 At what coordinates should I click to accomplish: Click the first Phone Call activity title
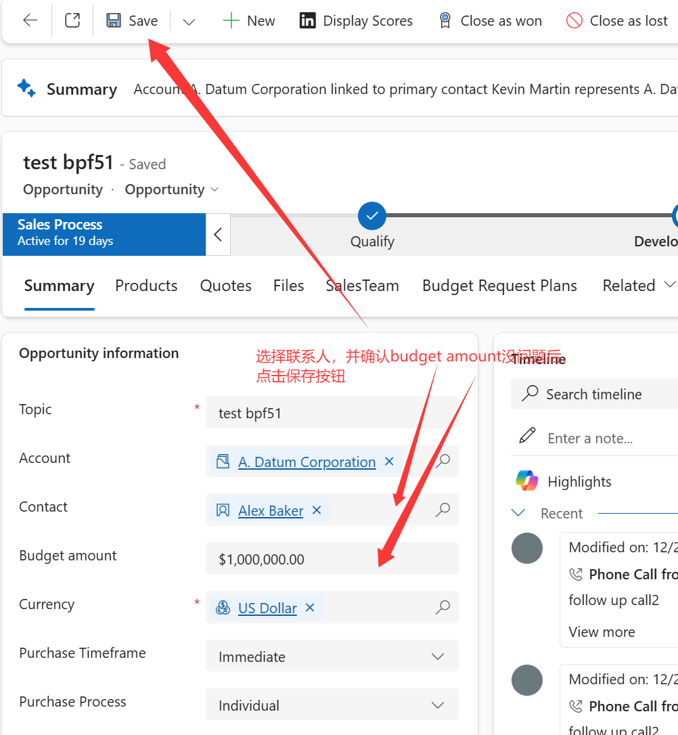tap(633, 574)
